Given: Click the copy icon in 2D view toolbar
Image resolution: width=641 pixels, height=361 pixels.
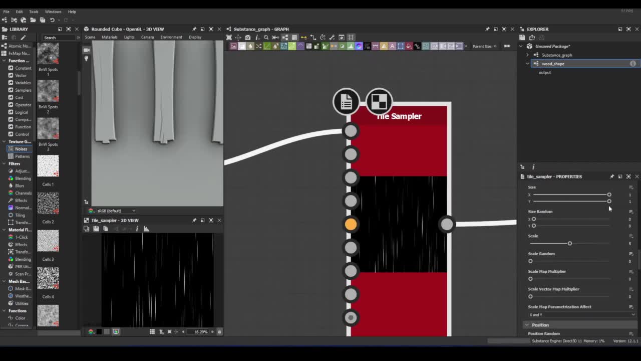Looking at the screenshot, I should 106,229.
